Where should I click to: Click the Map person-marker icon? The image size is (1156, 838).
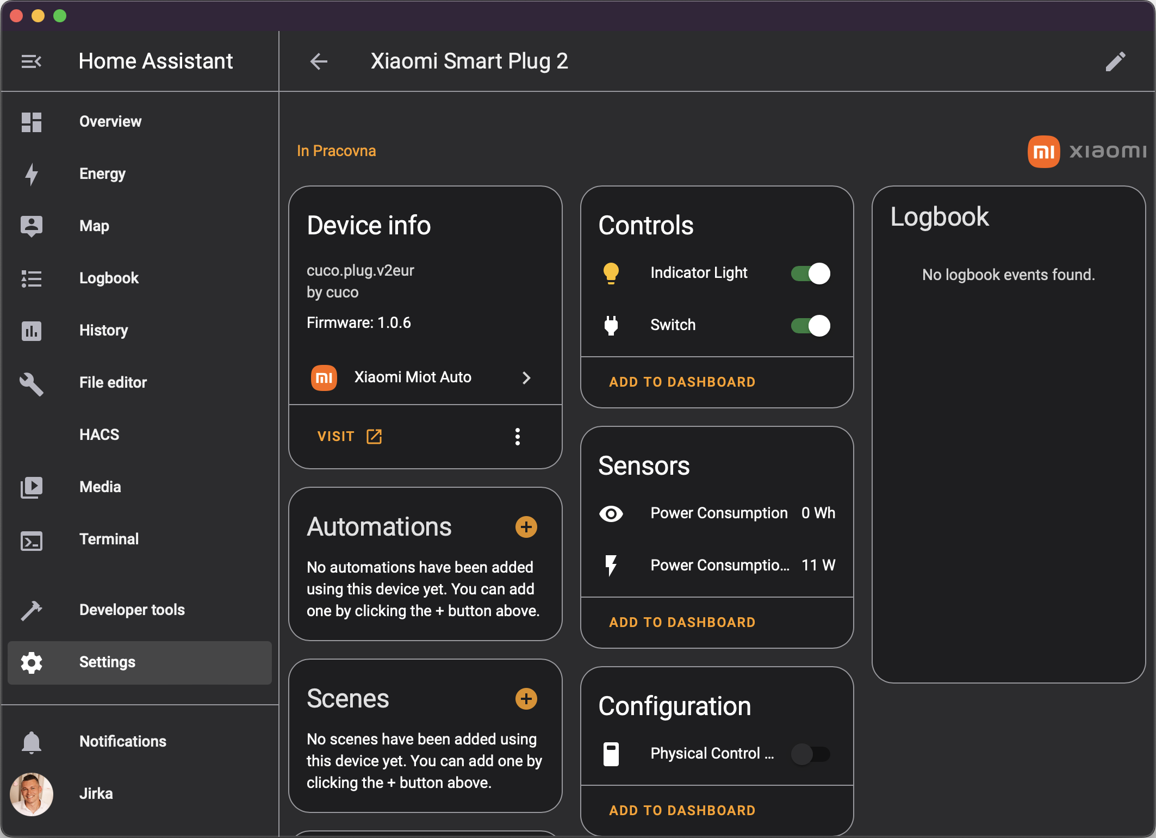[32, 226]
